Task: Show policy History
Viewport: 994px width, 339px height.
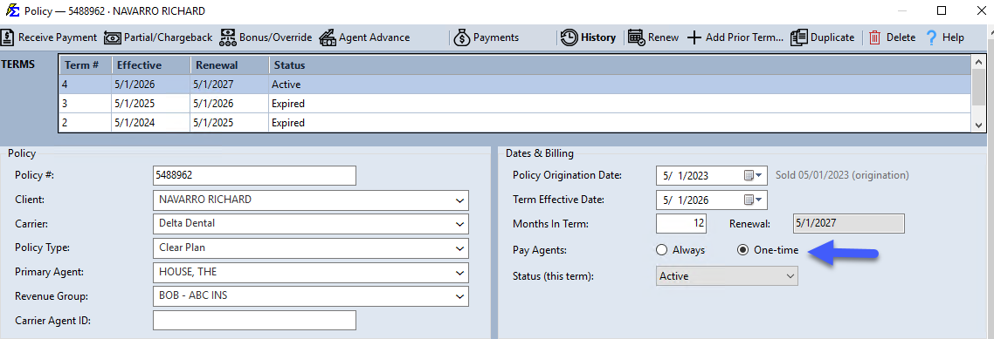Action: tap(589, 37)
